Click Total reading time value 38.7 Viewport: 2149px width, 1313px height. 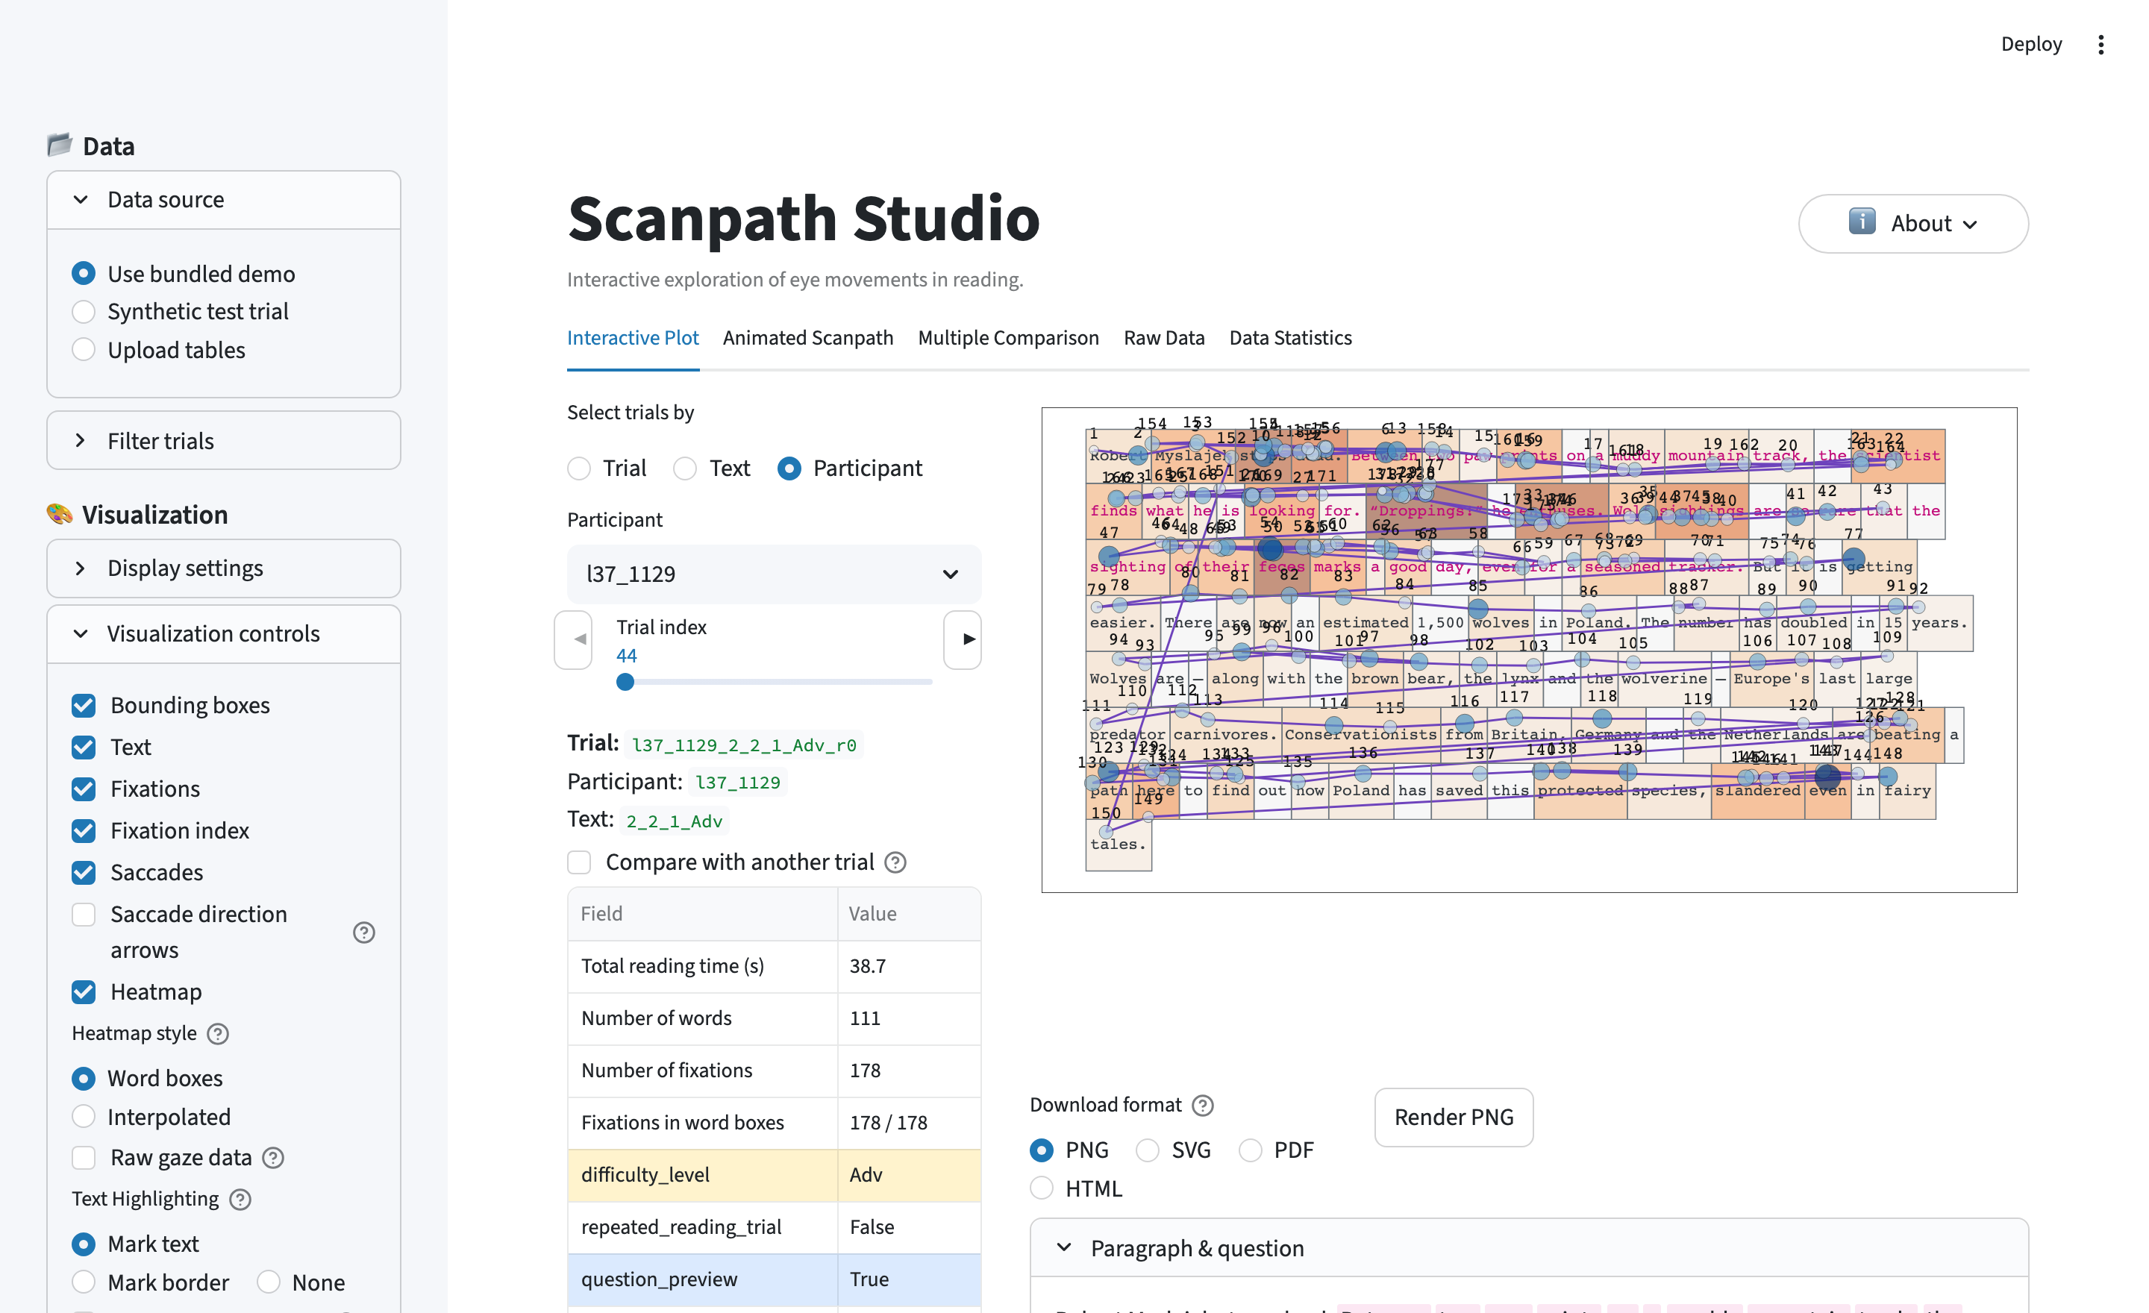coord(868,966)
